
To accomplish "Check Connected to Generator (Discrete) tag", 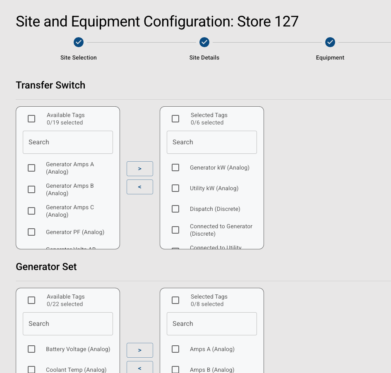I will coord(175,230).
